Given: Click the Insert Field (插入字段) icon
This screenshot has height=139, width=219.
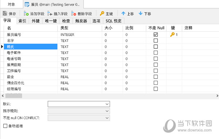Looking at the screenshot, I should [x=50, y=13].
